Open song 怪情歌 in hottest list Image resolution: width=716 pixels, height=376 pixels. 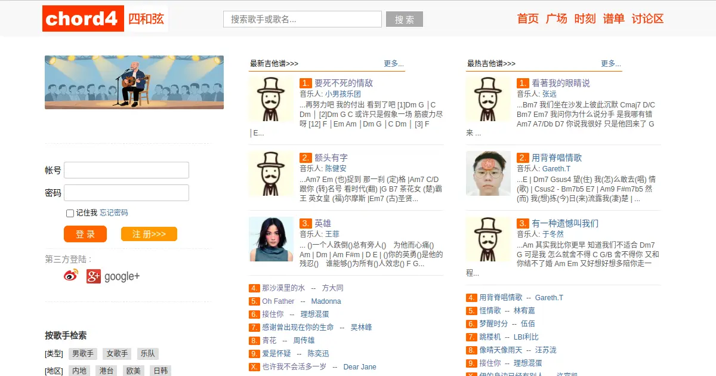(490, 310)
